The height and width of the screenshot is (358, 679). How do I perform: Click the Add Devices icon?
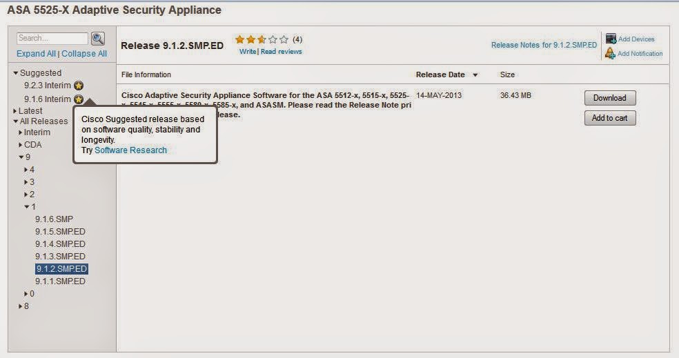[x=611, y=39]
